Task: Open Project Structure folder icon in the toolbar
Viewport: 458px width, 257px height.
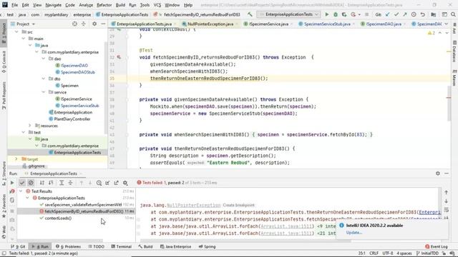Action: [x=434, y=14]
